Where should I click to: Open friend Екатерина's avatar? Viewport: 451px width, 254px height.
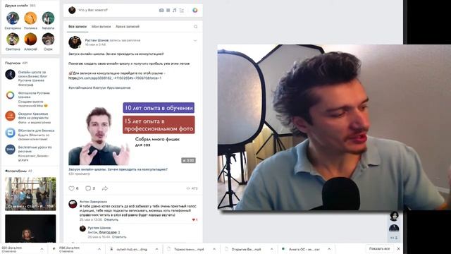pos(13,18)
